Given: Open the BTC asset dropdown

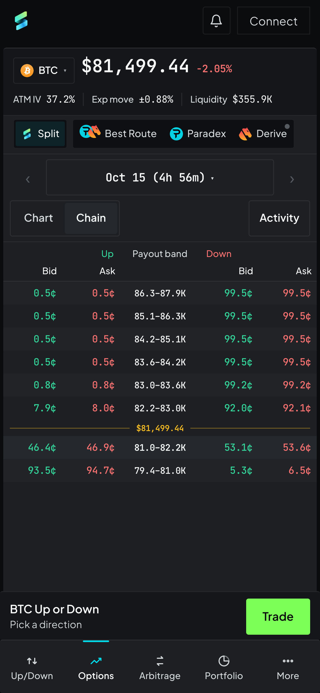Looking at the screenshot, I should 44,71.
